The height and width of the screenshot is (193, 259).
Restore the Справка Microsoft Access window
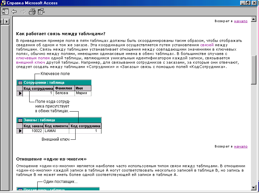(248, 3)
